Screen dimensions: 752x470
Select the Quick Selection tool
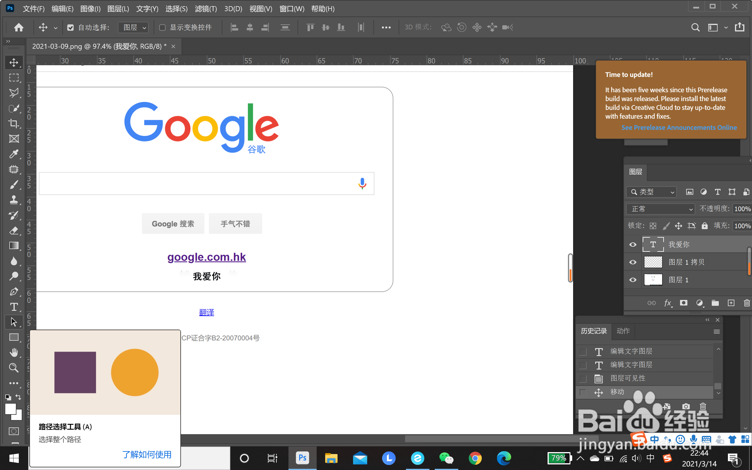pos(14,108)
